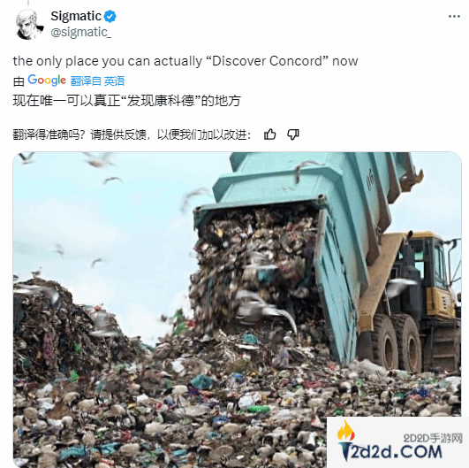The image size is (469, 468).
Task: Click the English tweet text about Discover Concord
Action: point(185,61)
